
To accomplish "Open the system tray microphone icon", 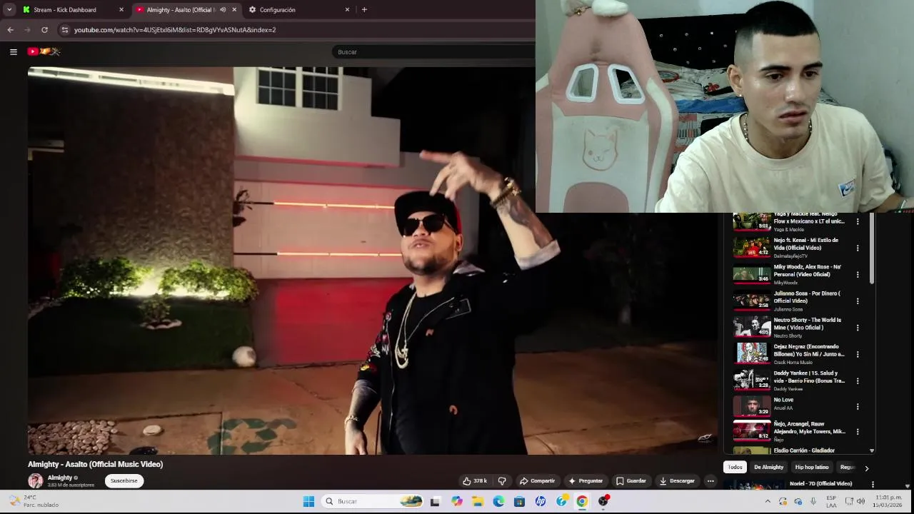I will (813, 501).
